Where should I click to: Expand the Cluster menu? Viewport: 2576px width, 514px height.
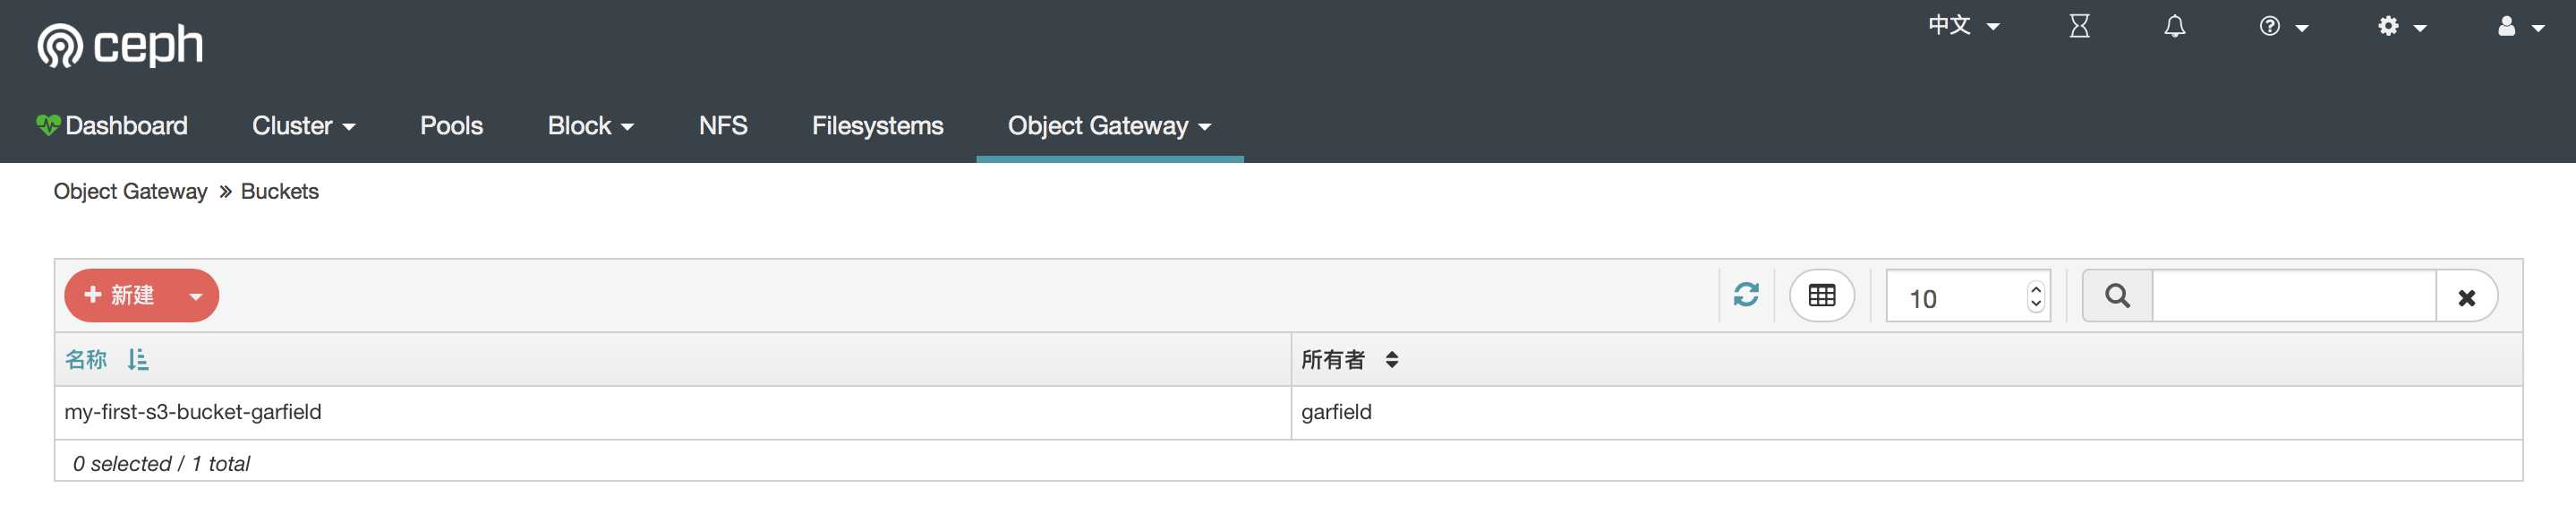click(x=304, y=126)
